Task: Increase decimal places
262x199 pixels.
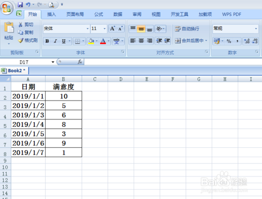Action: pyautogui.click(x=247, y=41)
